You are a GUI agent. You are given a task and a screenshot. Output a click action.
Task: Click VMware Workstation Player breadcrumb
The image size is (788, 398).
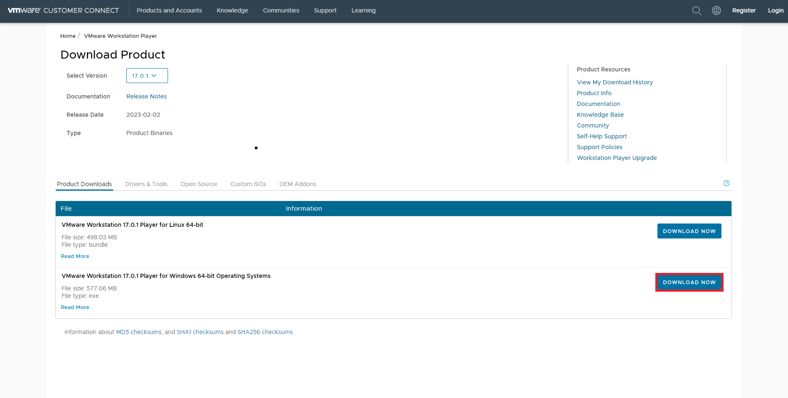(x=121, y=36)
